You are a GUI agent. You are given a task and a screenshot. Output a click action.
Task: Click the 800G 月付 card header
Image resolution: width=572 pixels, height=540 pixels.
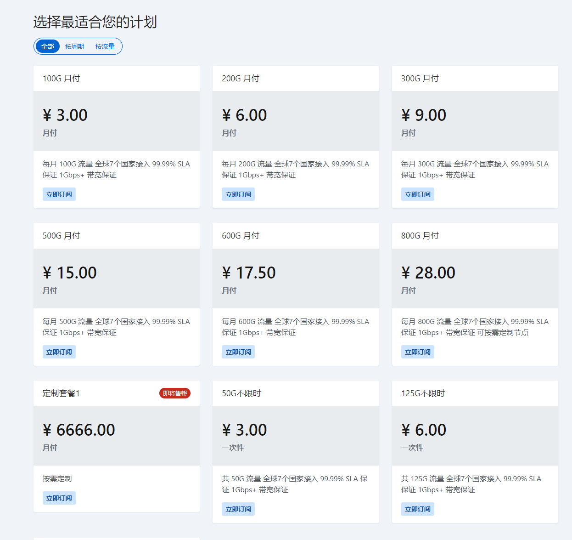pyautogui.click(x=420, y=236)
